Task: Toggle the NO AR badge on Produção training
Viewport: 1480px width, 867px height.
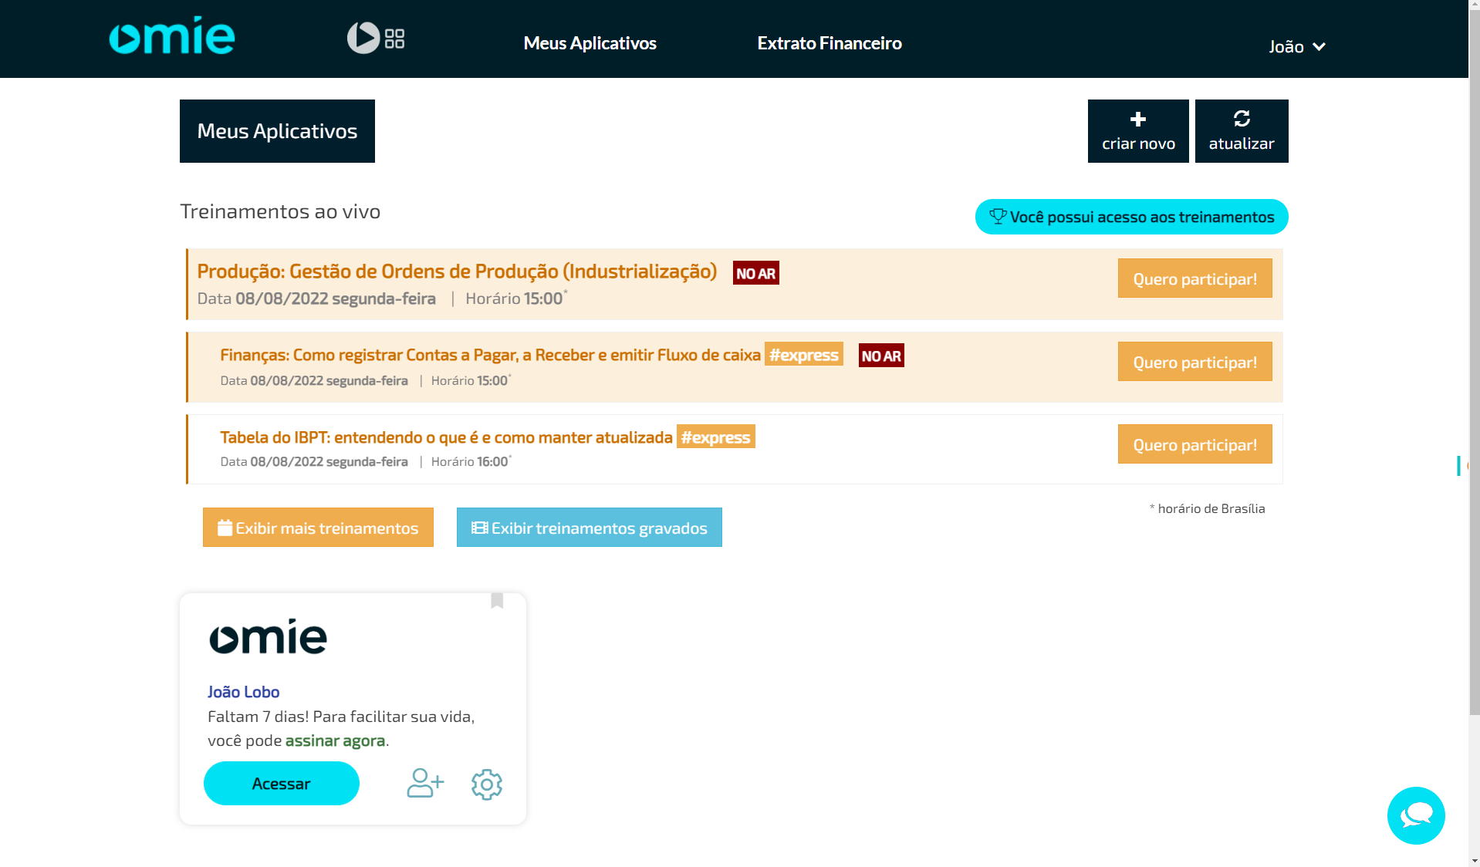Action: coord(755,272)
